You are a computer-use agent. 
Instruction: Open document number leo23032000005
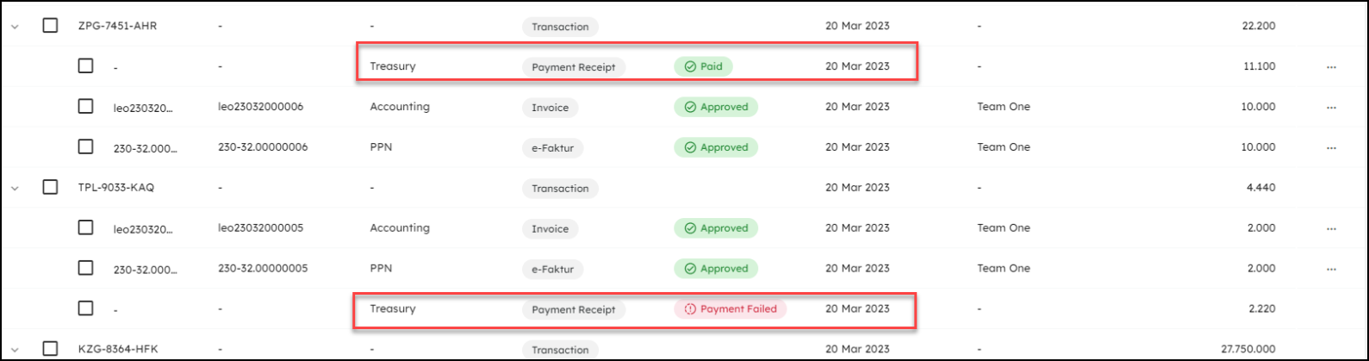click(x=260, y=228)
